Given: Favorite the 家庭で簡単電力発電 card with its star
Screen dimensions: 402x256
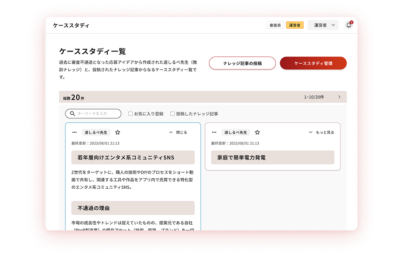Looking at the screenshot, I should tap(257, 132).
